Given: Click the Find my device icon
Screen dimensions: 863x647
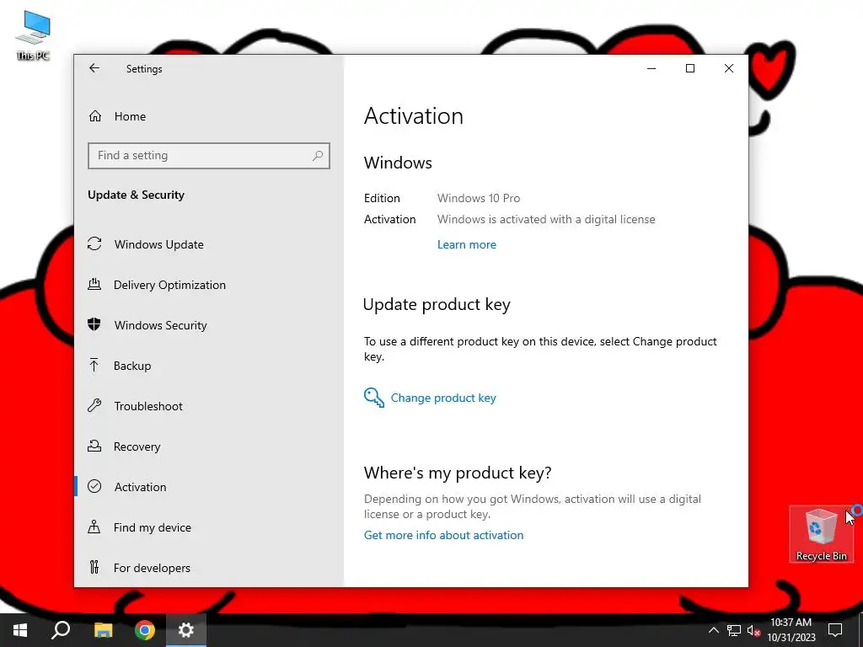Looking at the screenshot, I should point(94,527).
